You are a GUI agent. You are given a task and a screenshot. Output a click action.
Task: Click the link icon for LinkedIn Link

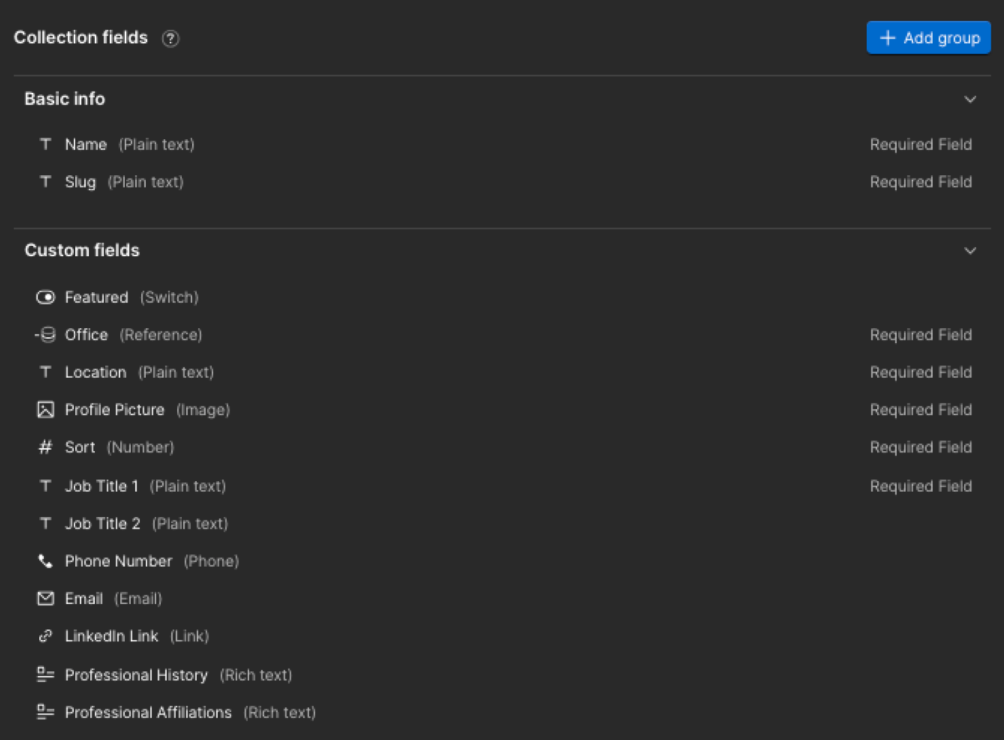[45, 636]
